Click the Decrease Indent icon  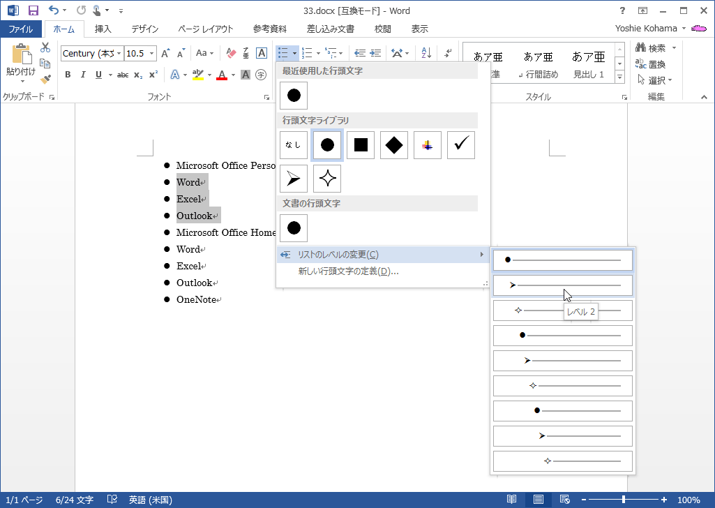[360, 53]
